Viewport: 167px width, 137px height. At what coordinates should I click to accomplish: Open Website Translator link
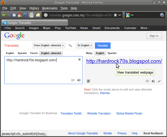coord(99,113)
